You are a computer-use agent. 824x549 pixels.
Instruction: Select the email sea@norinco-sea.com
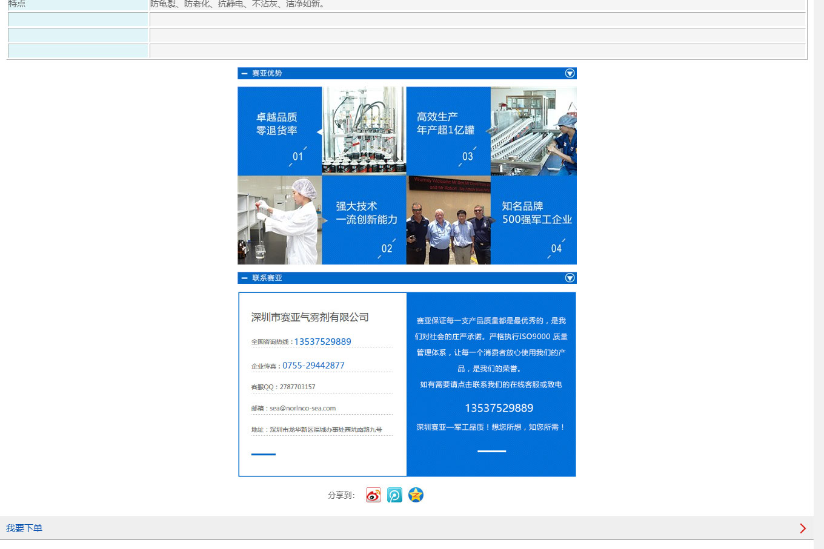click(302, 408)
